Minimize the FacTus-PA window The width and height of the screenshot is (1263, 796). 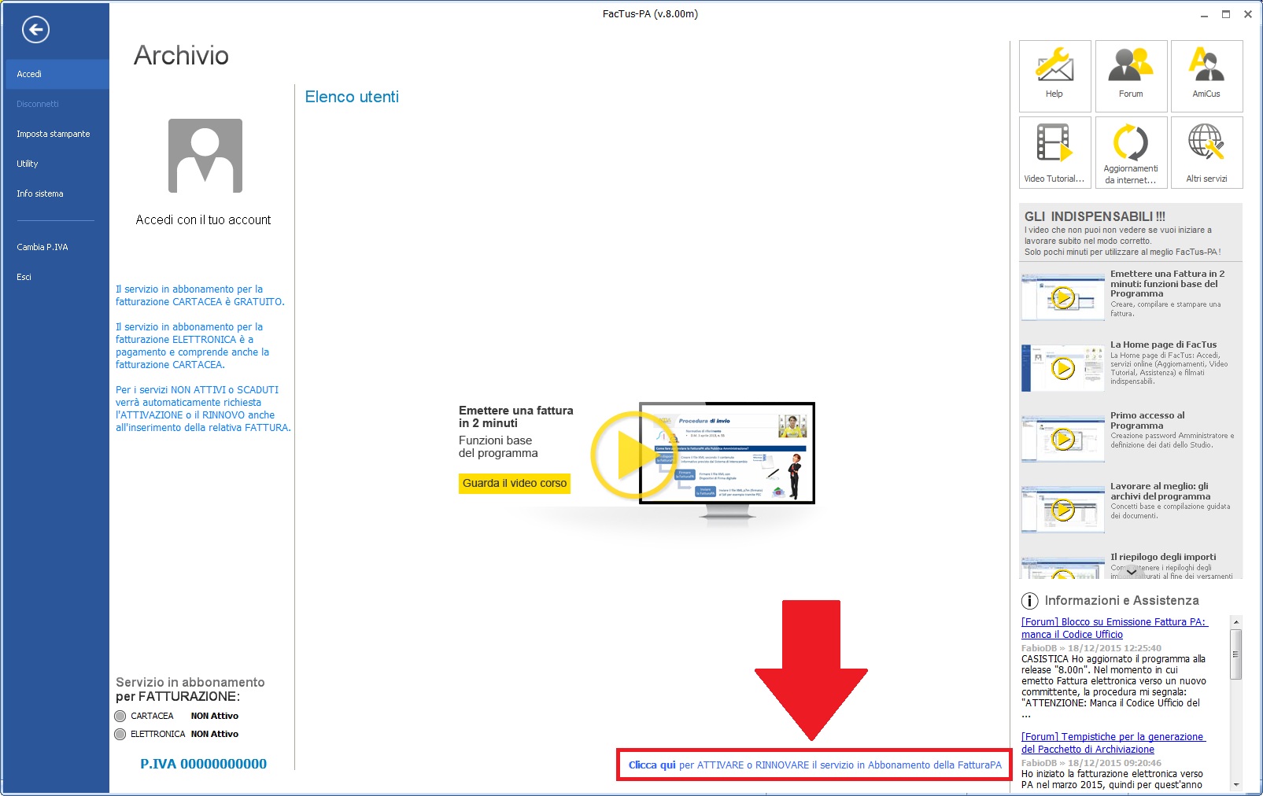point(1204,14)
